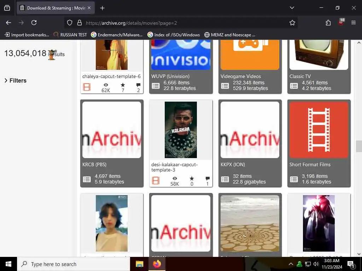This screenshot has height=271, width=362.
Task: Open the Short Format Films collection title
Action: coord(310,164)
